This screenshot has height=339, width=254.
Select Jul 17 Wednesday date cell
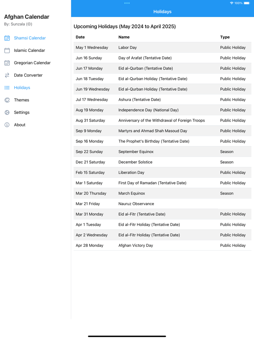coord(92,100)
